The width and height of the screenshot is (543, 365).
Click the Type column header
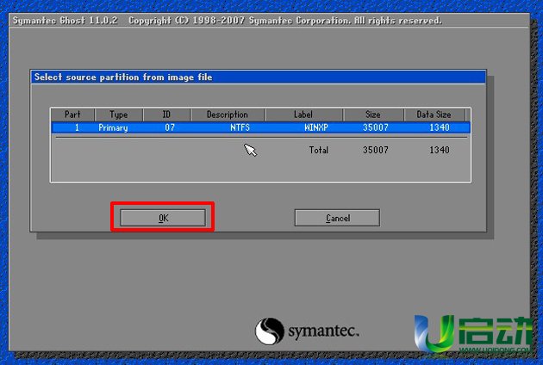[117, 114]
